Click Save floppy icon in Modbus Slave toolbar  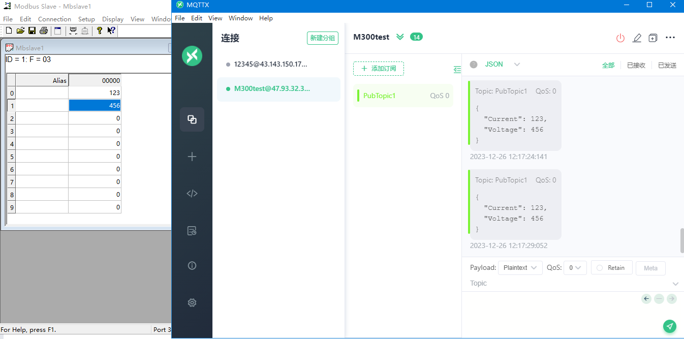tap(32, 30)
